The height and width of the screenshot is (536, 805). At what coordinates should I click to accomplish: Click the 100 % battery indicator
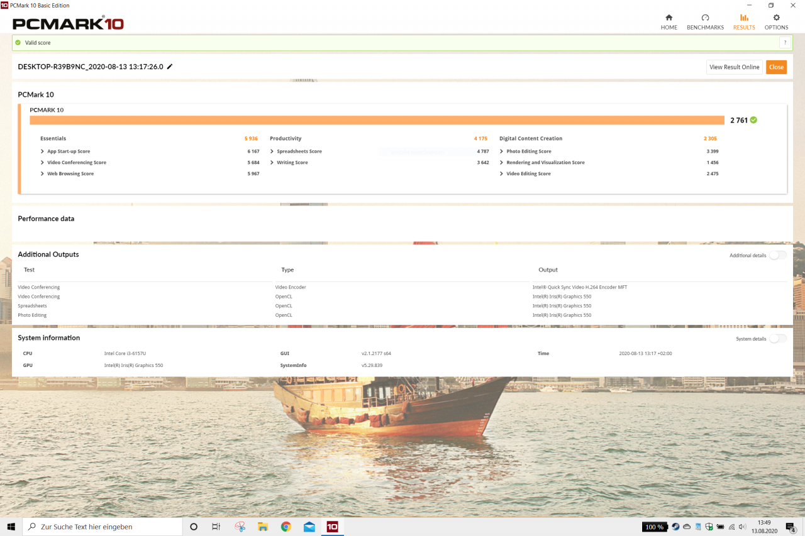tap(655, 527)
